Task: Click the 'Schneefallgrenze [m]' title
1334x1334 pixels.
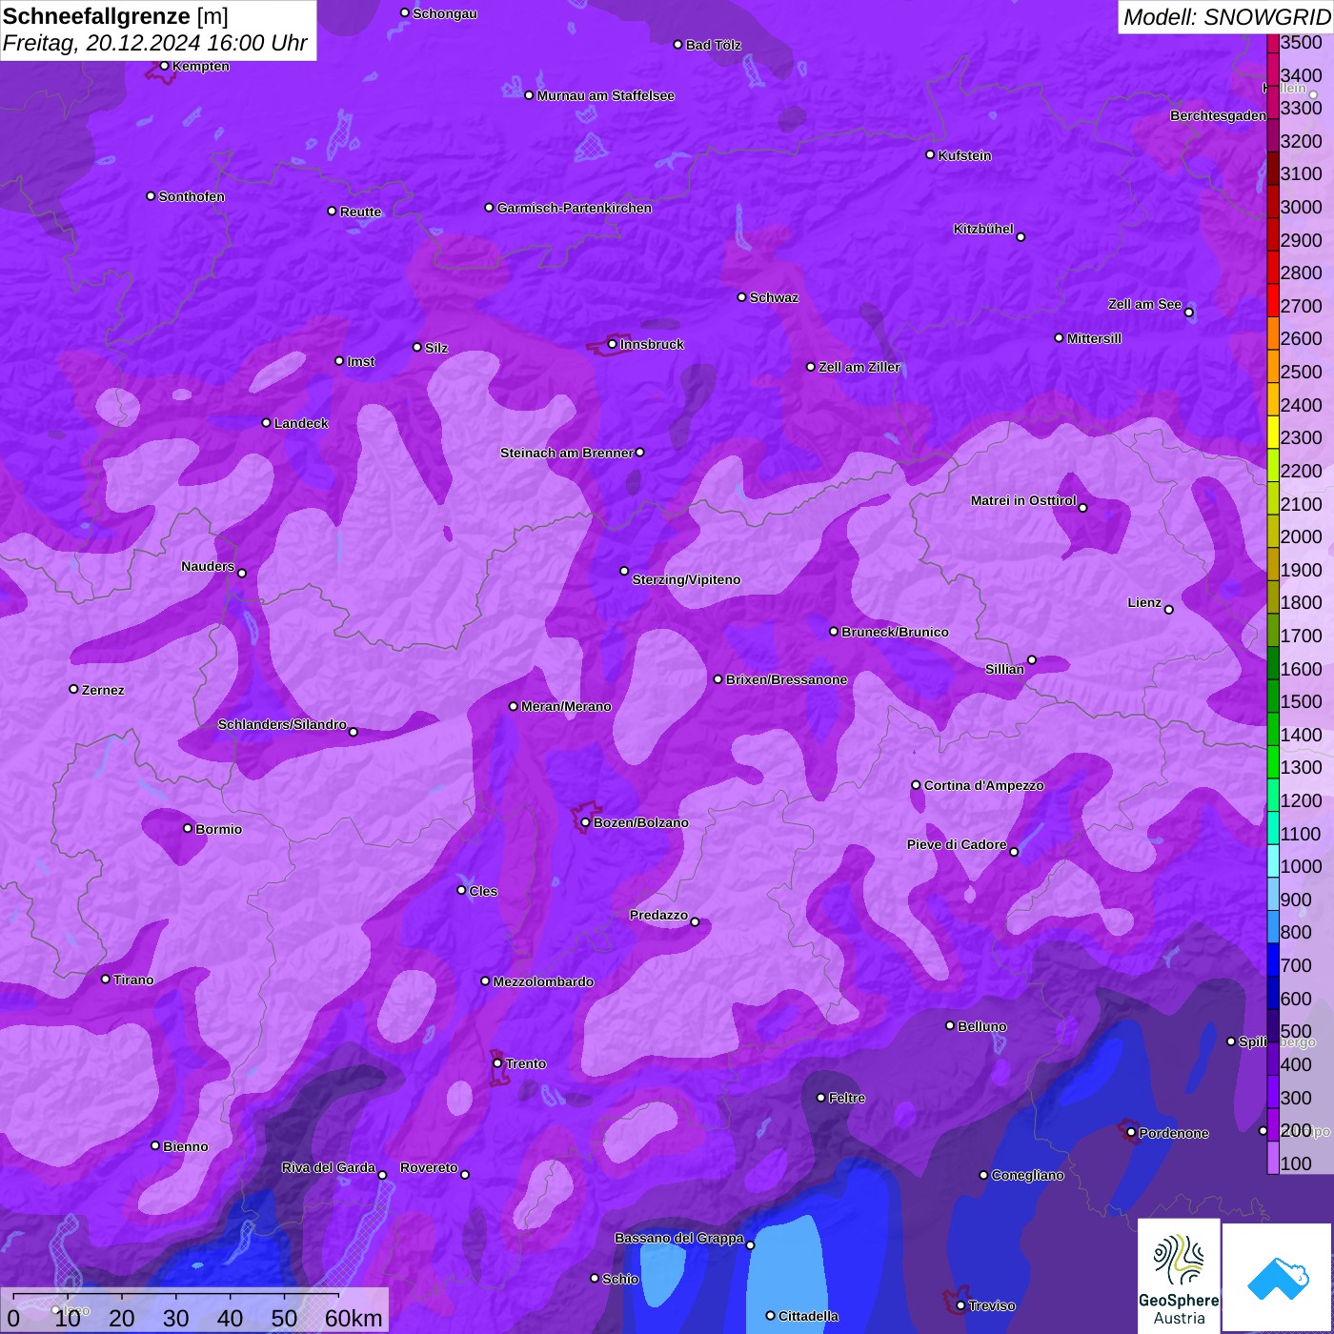Action: tap(115, 16)
